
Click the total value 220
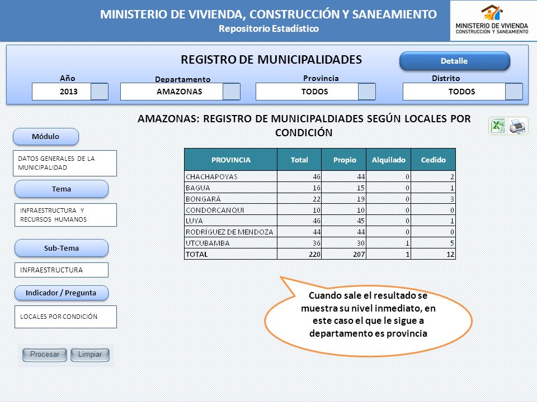[314, 255]
